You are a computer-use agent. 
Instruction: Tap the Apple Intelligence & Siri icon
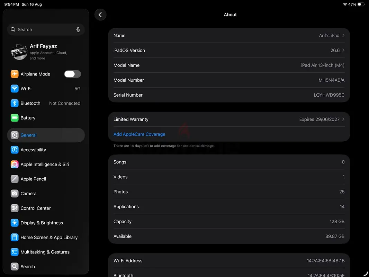point(15,164)
